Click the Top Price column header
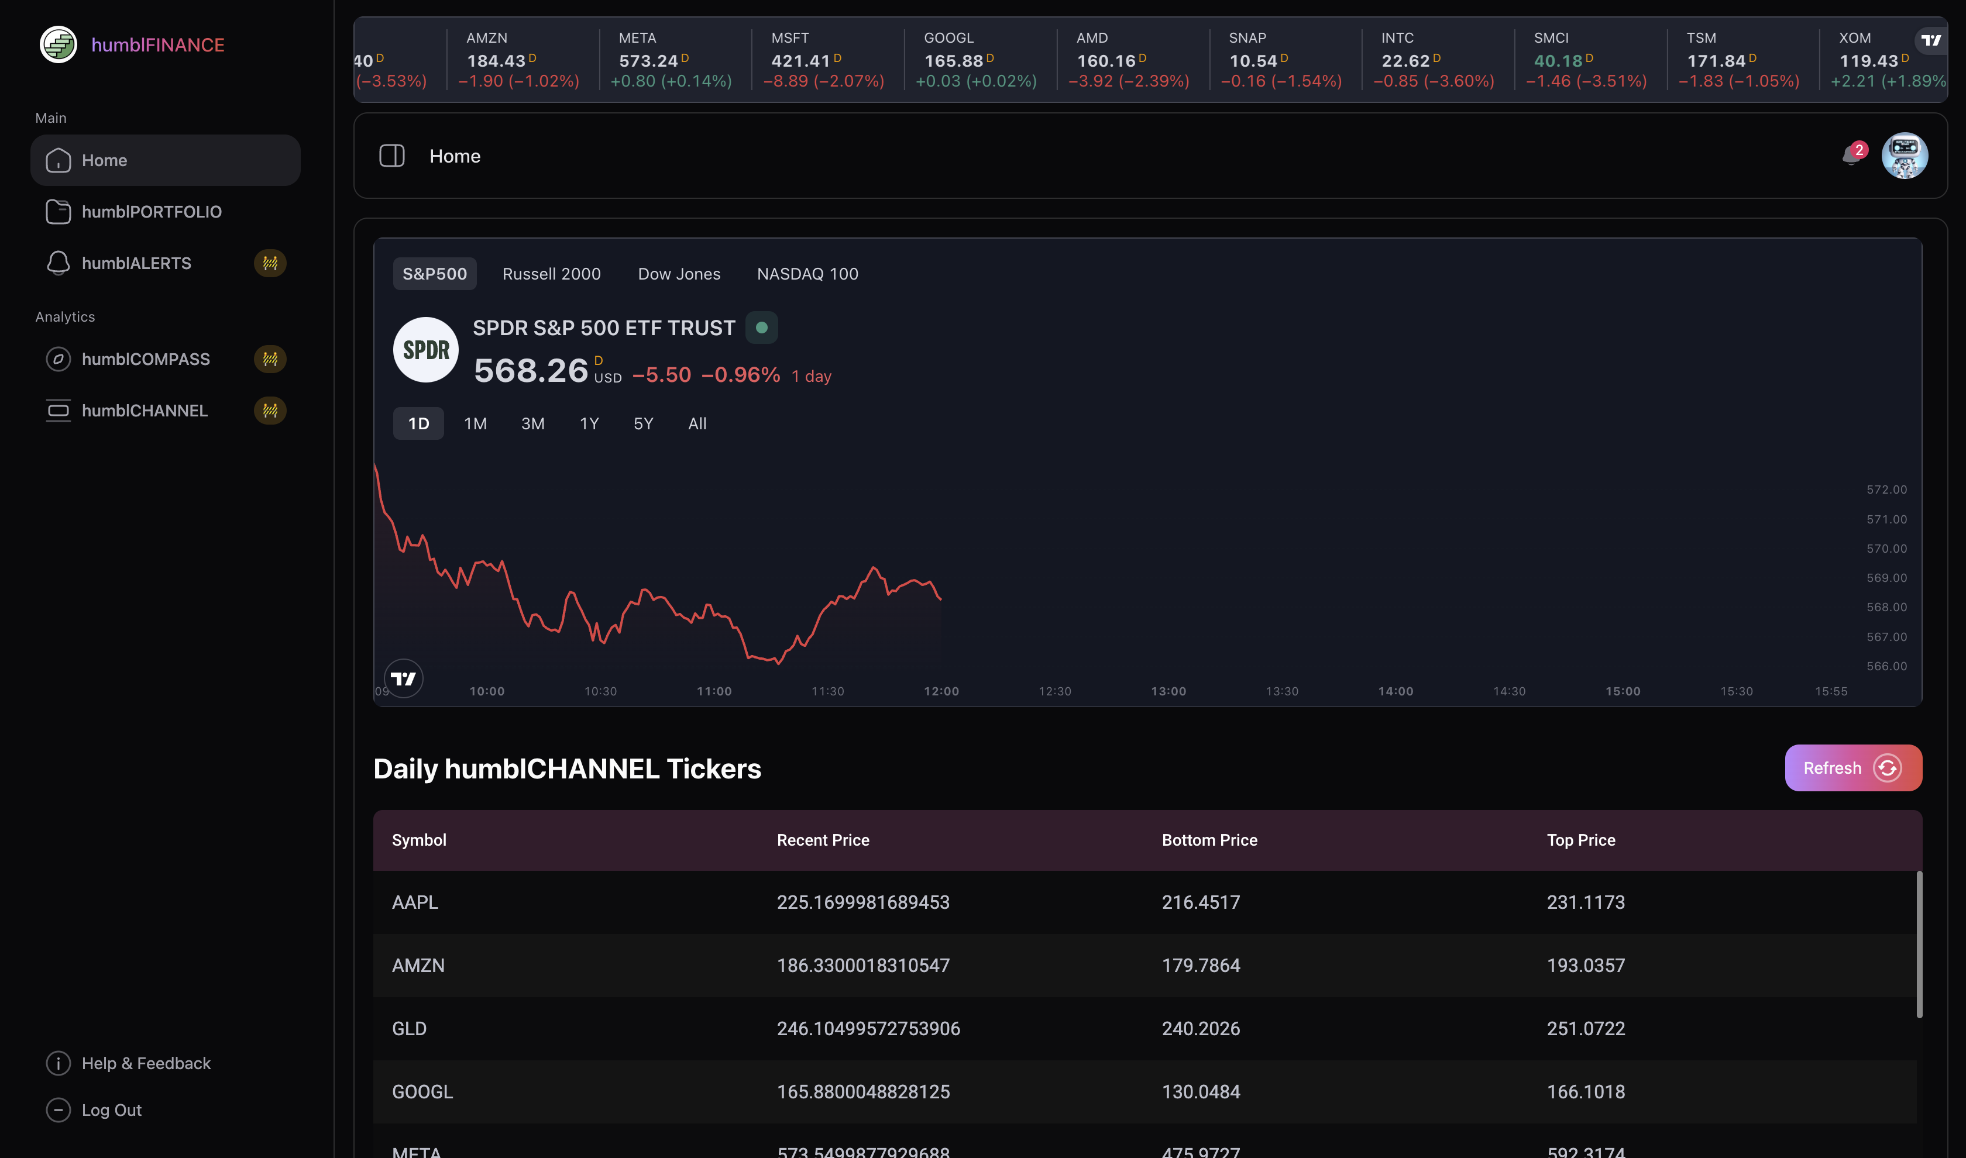Image resolution: width=1966 pixels, height=1158 pixels. 1580,840
